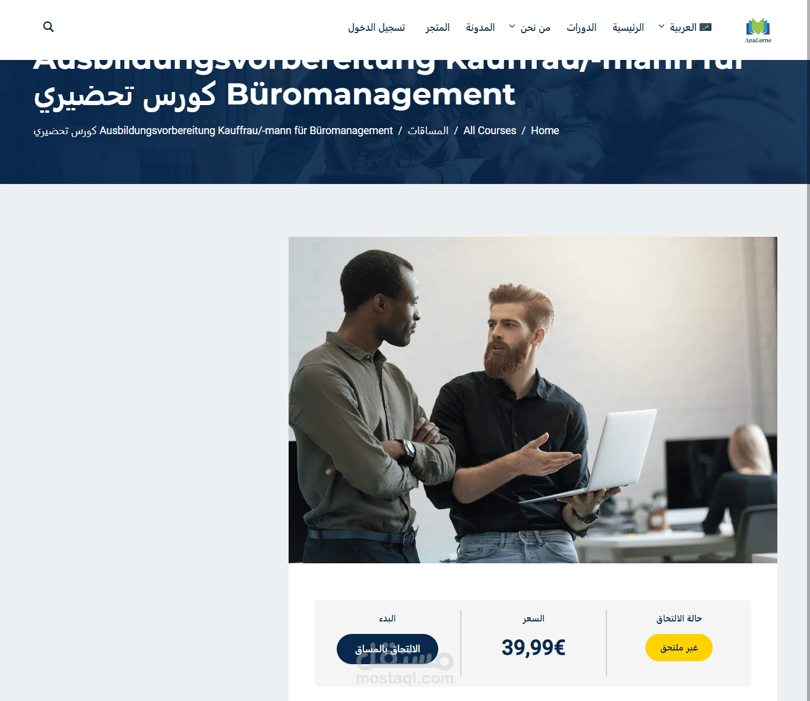Screen dimensions: 810x701
Task: Click the page vertical scrollbar
Action: tap(808, 350)
